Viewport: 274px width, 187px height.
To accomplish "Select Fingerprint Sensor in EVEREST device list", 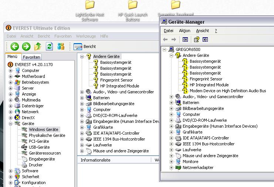I will 116,80.
